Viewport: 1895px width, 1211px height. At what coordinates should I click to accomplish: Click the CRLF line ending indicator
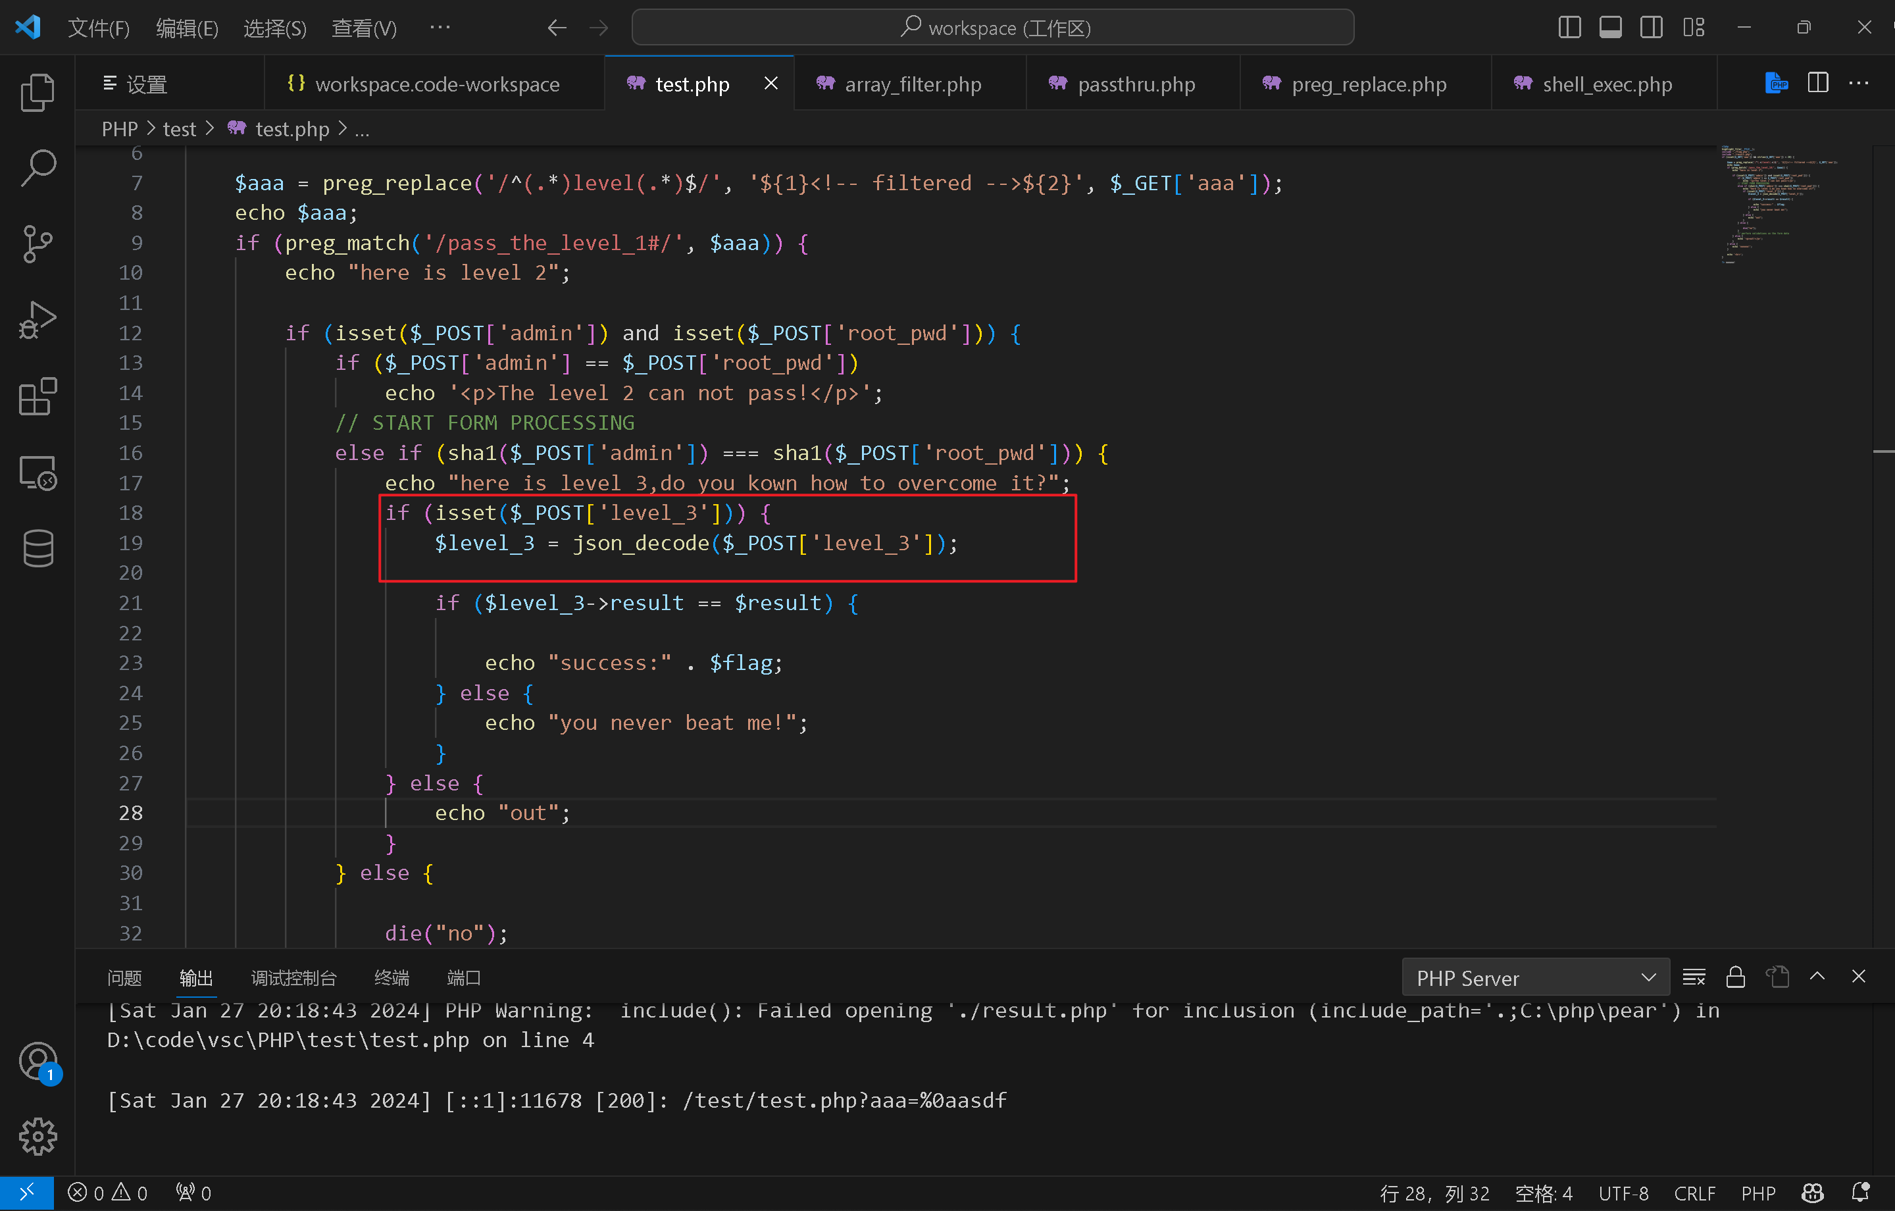(1694, 1193)
